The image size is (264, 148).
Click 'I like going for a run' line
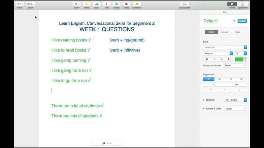72,70
